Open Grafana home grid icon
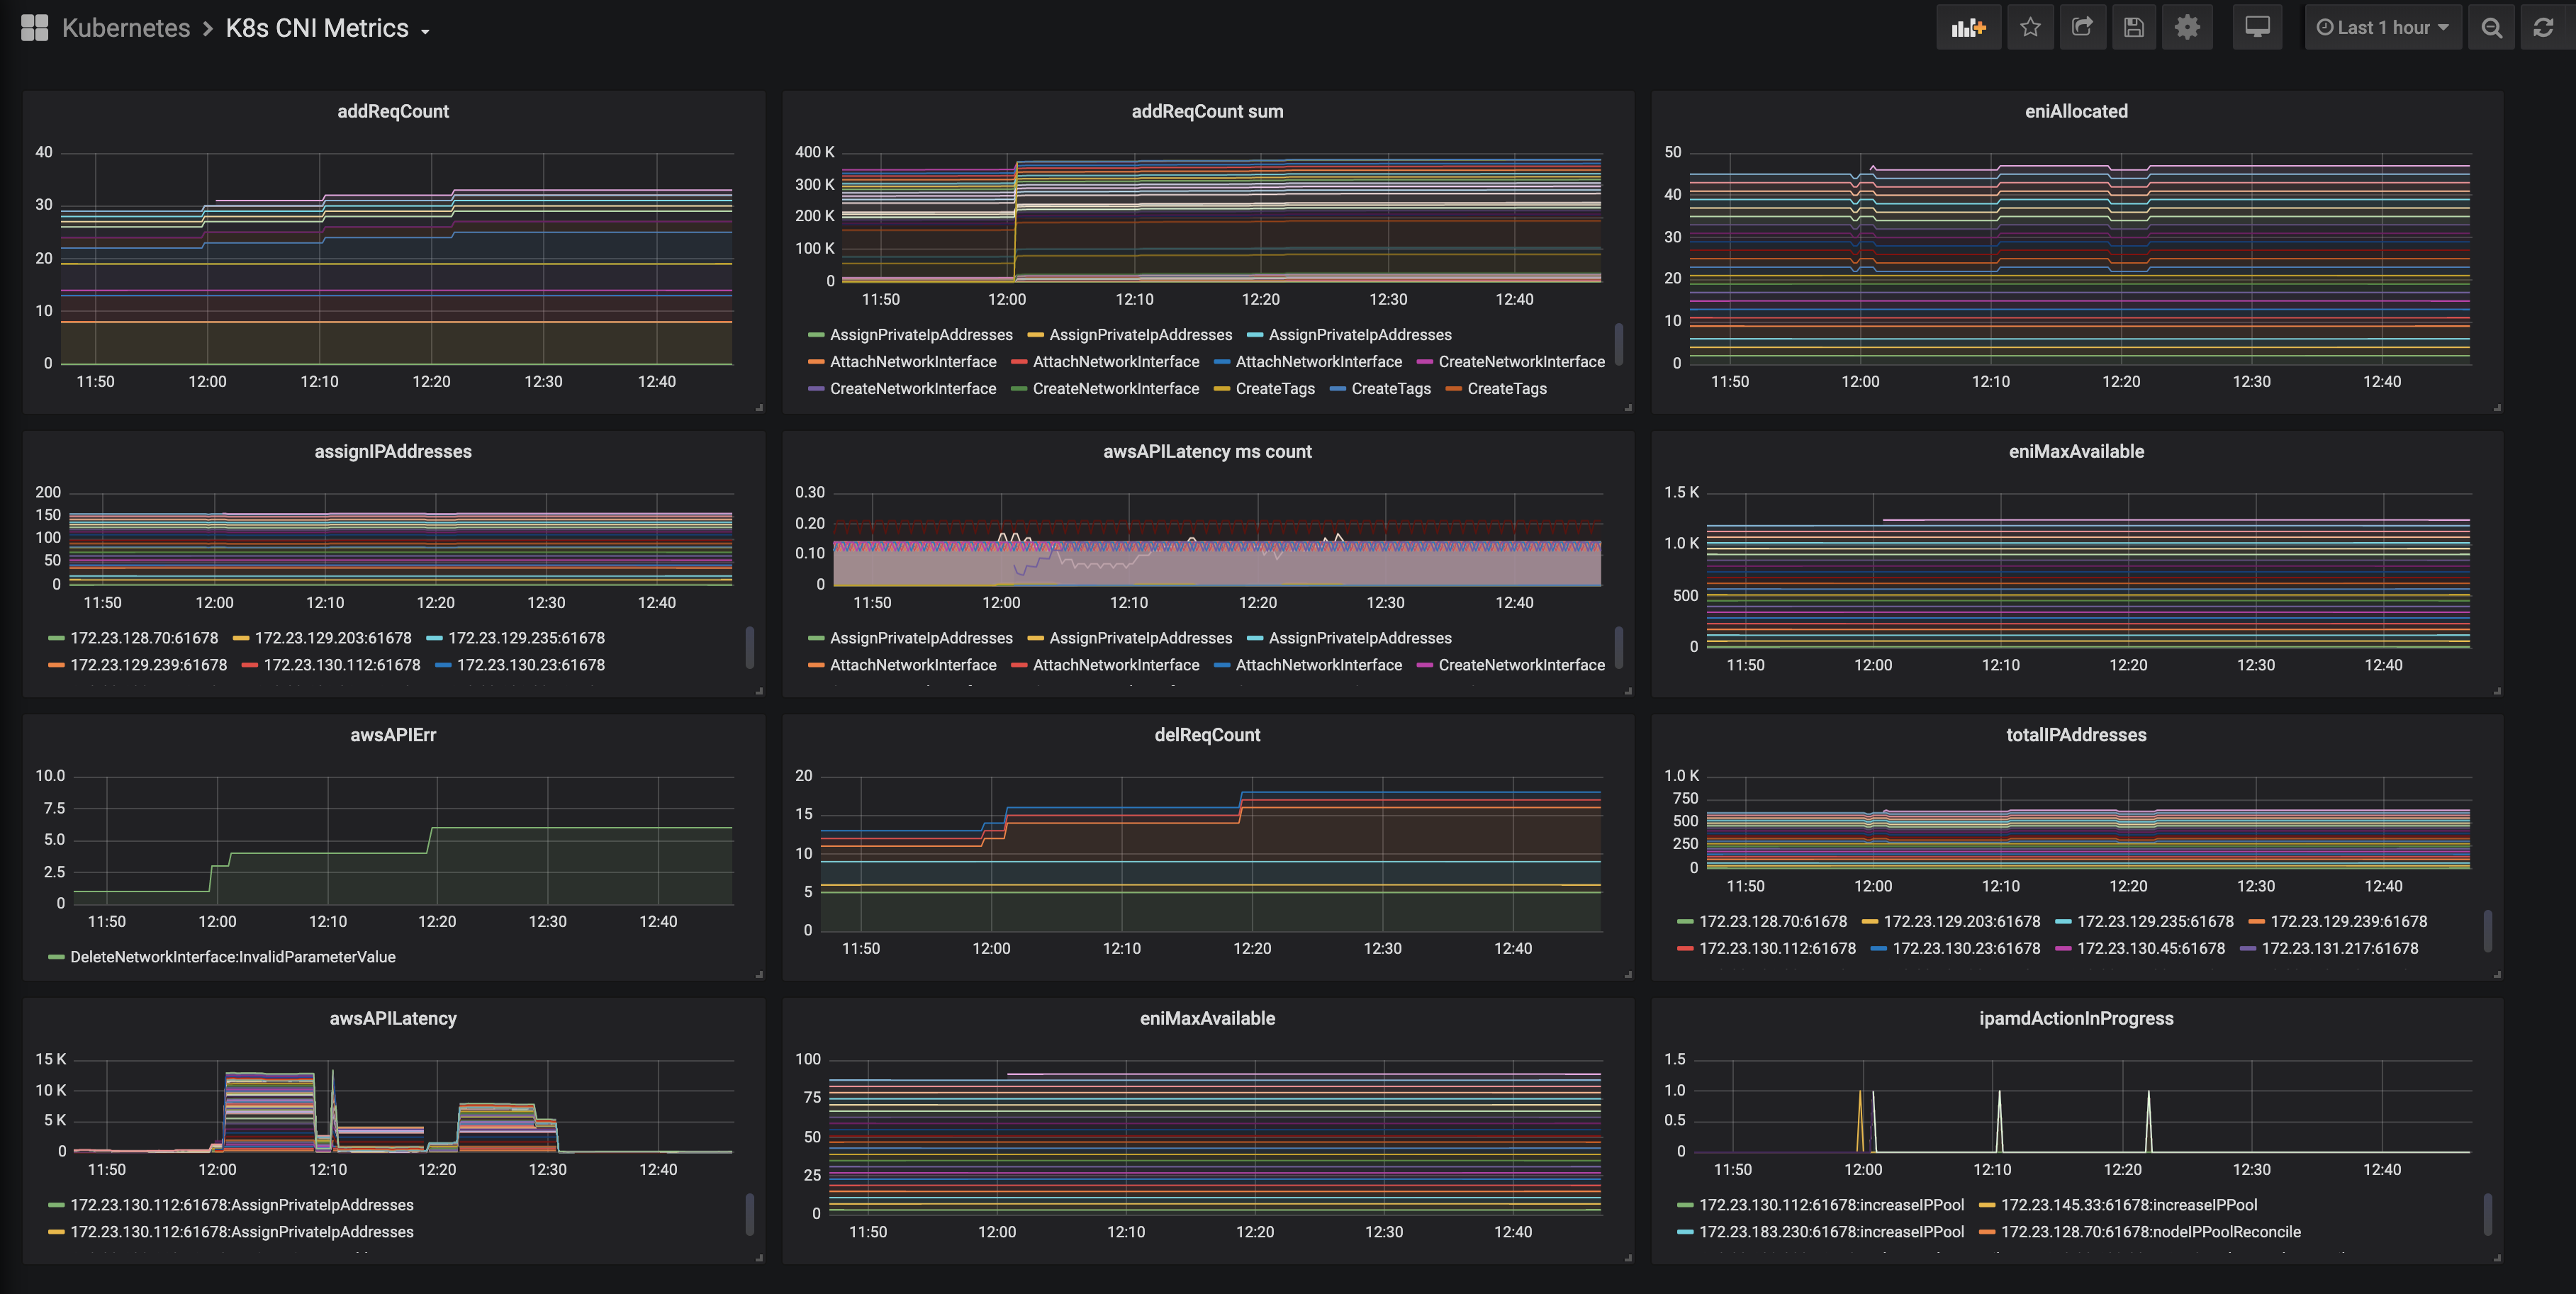 tap(34, 28)
